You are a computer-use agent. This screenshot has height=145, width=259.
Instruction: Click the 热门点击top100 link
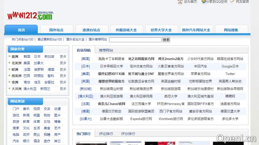coord(22,40)
